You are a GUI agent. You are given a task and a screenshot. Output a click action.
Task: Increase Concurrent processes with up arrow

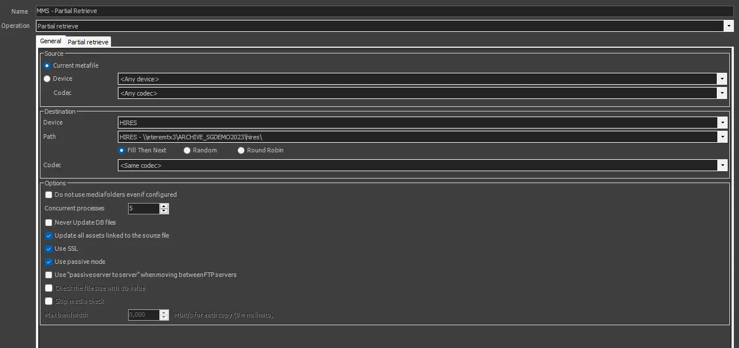pos(164,206)
